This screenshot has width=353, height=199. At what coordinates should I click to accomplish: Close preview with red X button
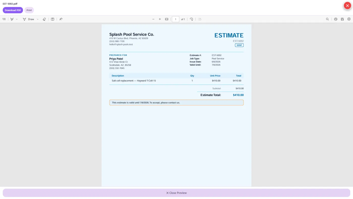(347, 6)
